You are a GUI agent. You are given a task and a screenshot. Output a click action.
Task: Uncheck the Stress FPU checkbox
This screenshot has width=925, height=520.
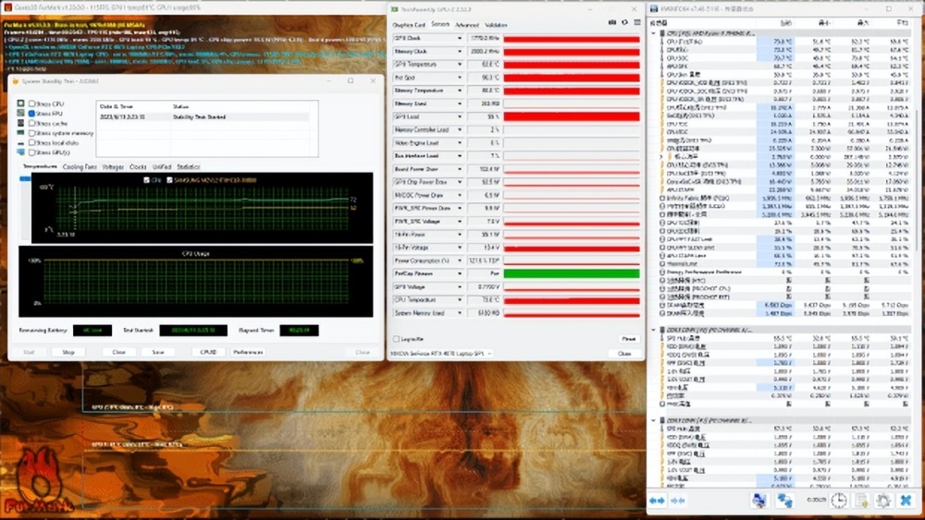pos(31,113)
